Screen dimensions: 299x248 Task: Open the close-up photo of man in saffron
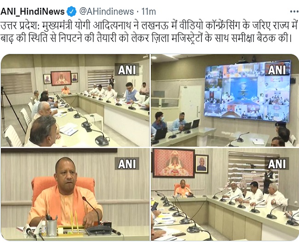[75, 194]
